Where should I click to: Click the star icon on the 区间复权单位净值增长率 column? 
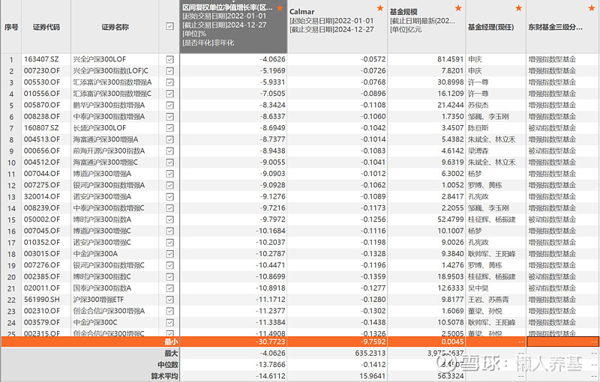coord(280,7)
